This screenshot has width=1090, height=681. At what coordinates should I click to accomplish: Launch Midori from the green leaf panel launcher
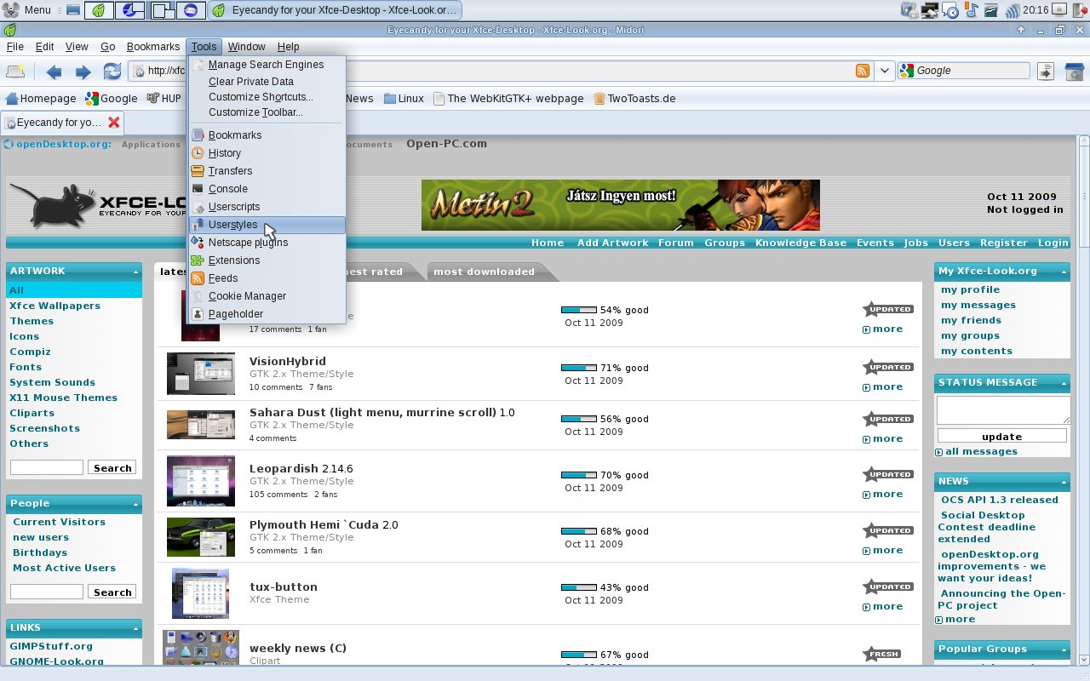click(100, 10)
